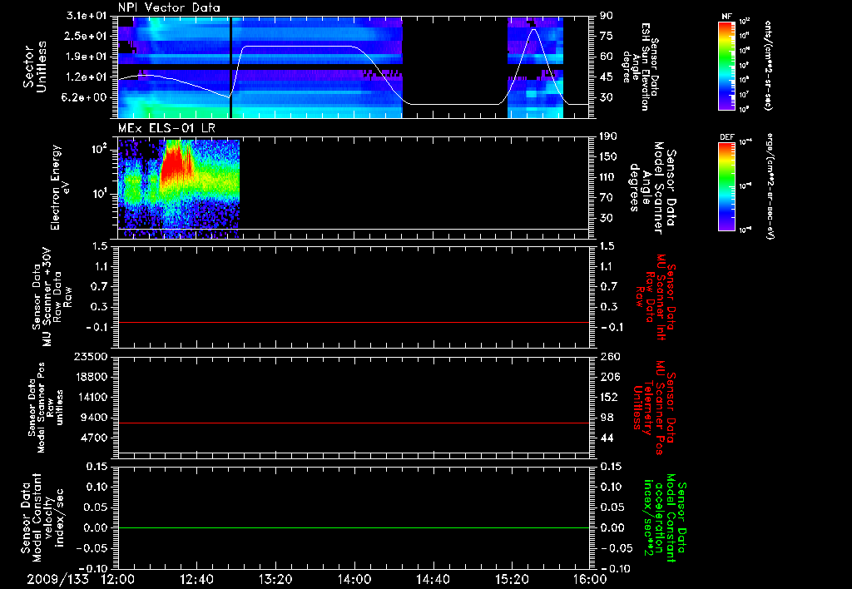Click the "Electron Energy eV" axis title
852x589 pixels.
coord(61,187)
